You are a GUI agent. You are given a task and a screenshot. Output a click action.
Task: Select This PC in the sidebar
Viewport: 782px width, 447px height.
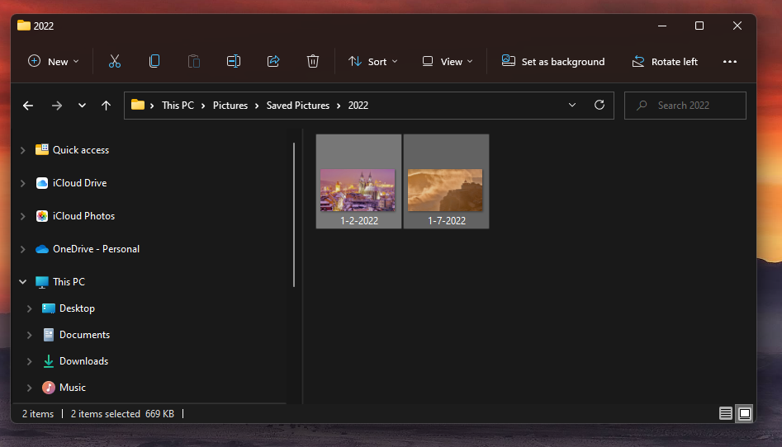(69, 281)
